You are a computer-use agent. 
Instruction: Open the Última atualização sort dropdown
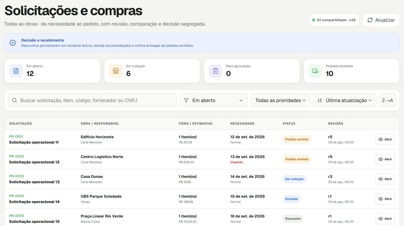click(x=345, y=100)
